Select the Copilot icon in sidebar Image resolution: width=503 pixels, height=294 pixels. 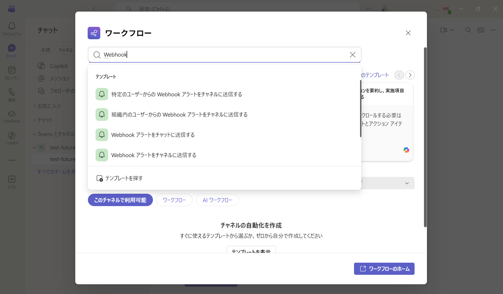[x=12, y=139]
